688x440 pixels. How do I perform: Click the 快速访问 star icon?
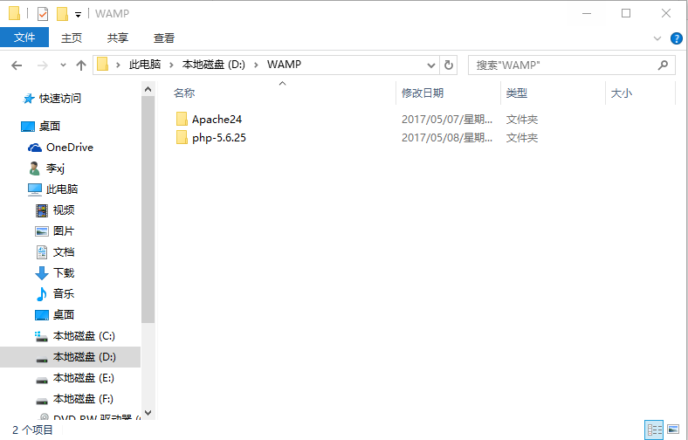pos(28,99)
